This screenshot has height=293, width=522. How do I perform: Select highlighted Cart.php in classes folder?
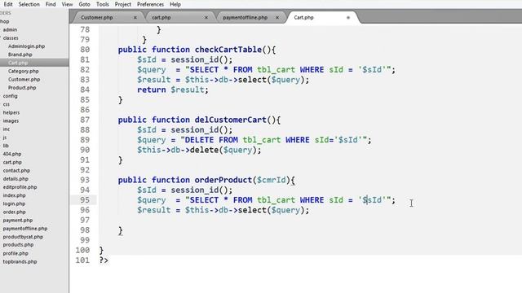coord(18,63)
